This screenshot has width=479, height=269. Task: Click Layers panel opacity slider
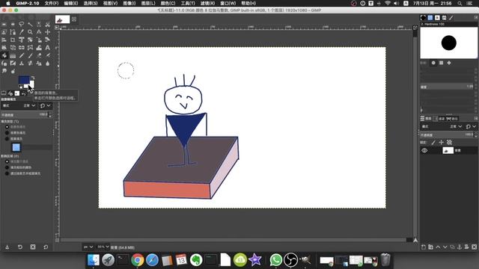coord(446,134)
